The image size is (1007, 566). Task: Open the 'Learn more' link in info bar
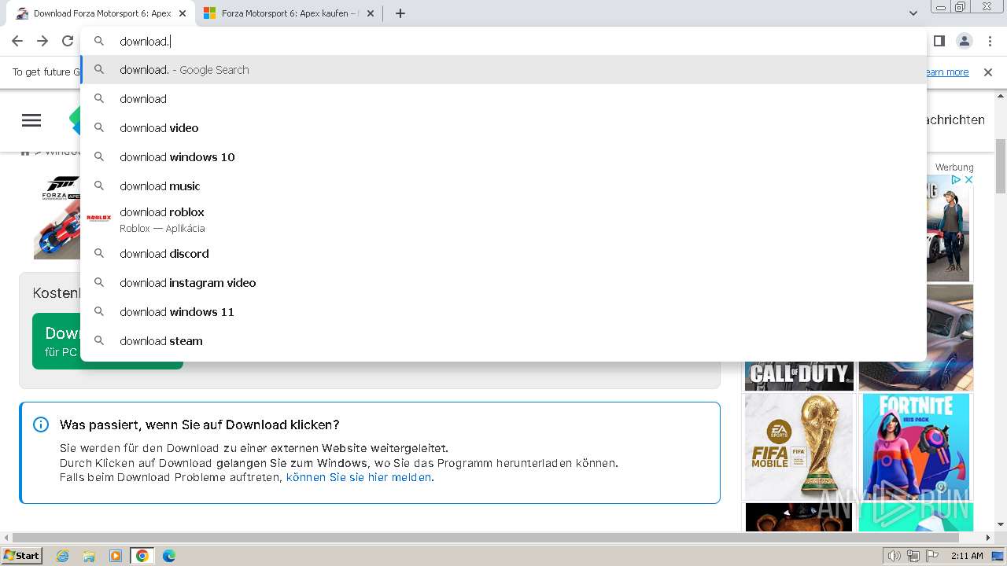(x=947, y=72)
